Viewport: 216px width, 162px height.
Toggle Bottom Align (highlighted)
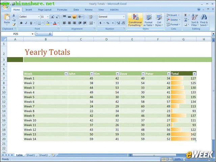point(74,17)
